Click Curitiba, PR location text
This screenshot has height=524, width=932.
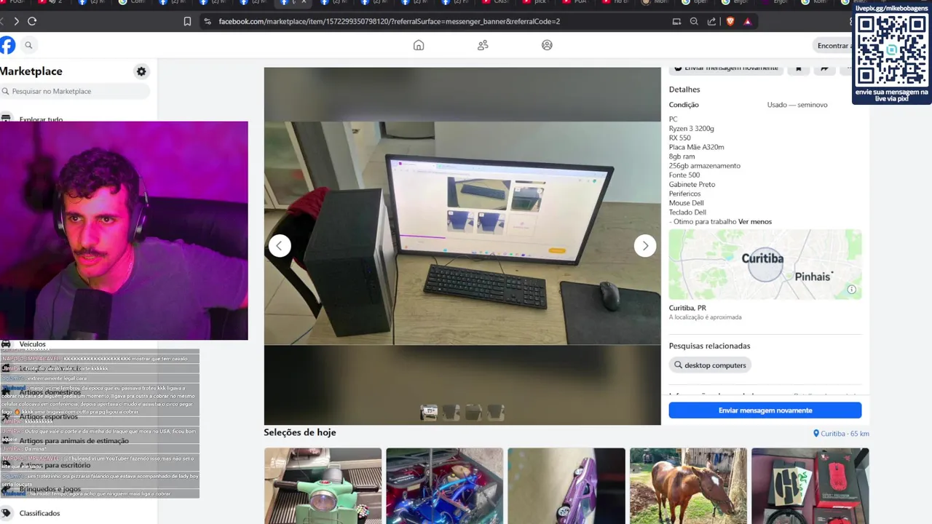687,308
